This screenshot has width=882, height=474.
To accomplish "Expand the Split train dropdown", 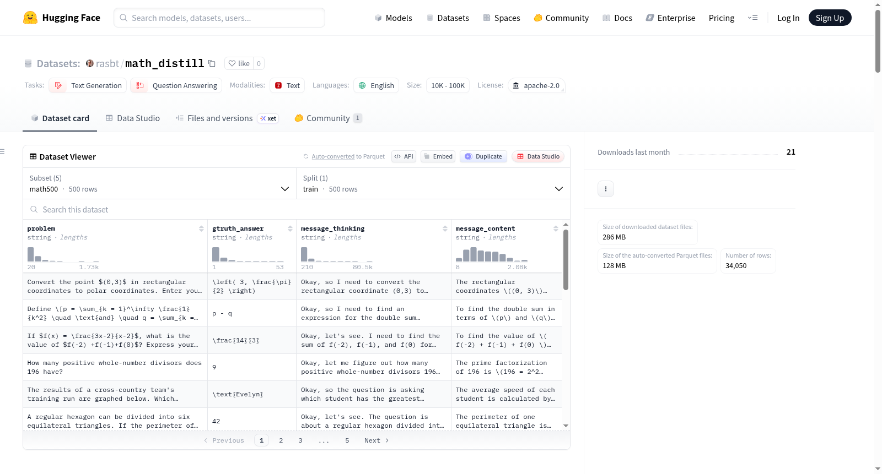I will point(433,183).
